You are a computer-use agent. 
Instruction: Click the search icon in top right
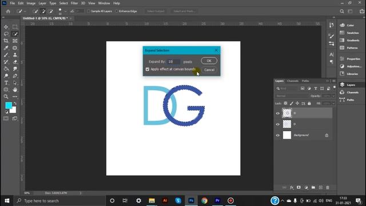pos(342,11)
